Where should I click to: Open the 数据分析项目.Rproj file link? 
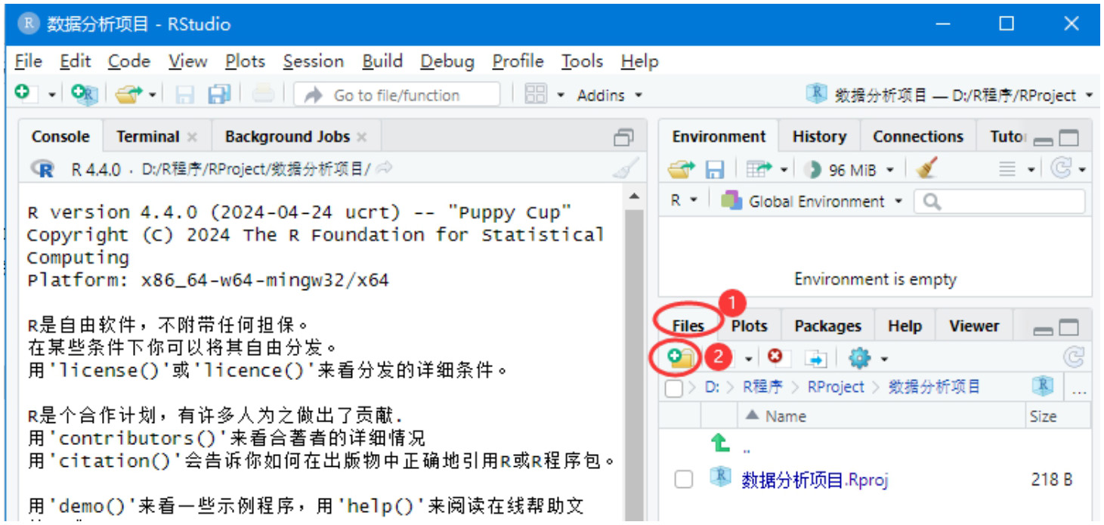(815, 480)
